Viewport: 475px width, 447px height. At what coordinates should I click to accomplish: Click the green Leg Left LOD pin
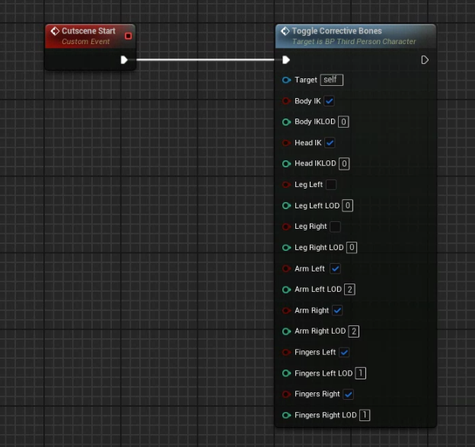pos(286,206)
